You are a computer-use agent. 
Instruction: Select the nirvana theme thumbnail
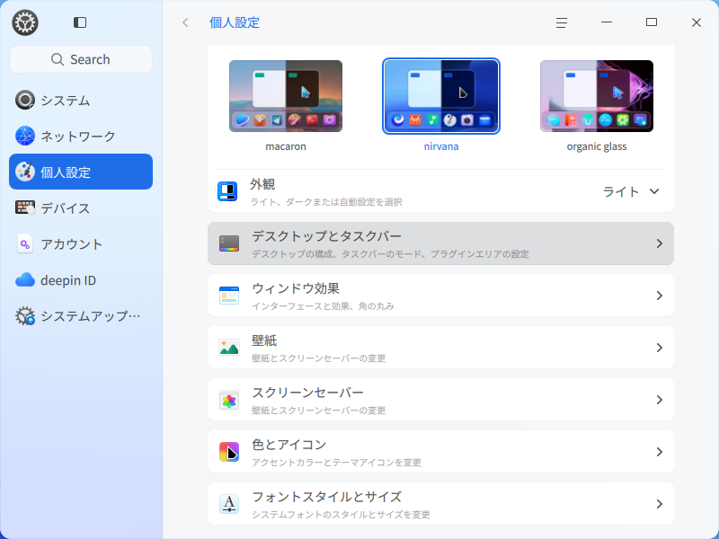click(x=441, y=96)
